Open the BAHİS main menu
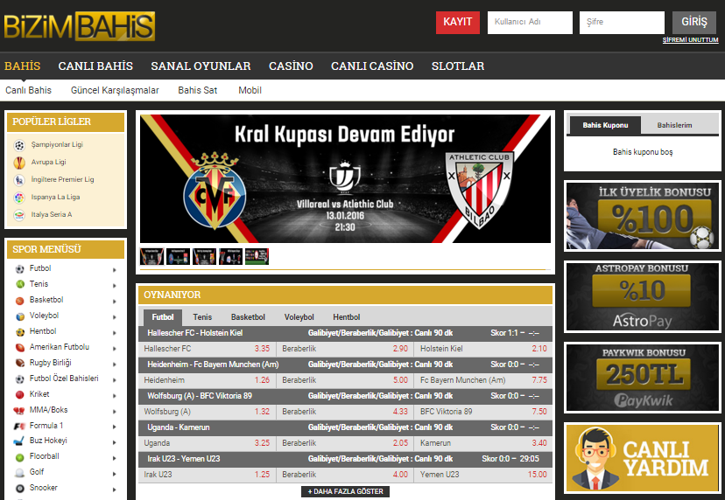Screen dimensions: 725x500 pyautogui.click(x=22, y=66)
